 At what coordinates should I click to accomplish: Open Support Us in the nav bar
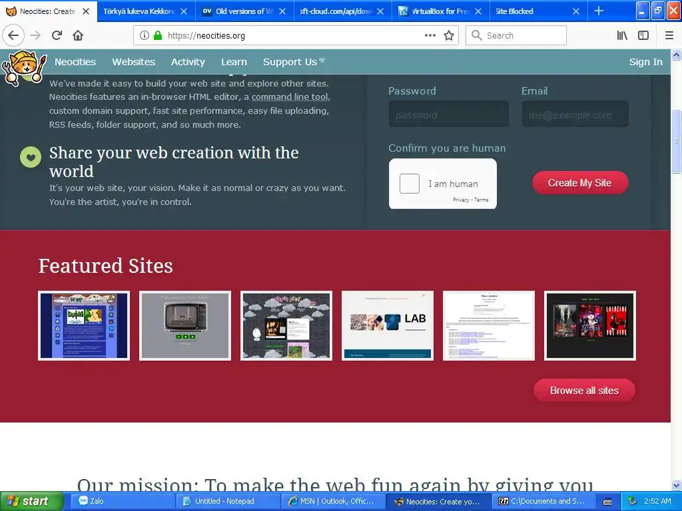[x=294, y=62]
